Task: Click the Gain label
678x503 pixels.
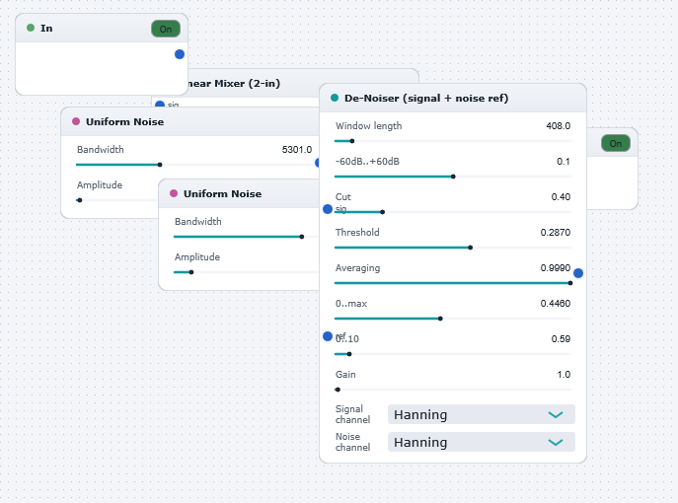Action: pyautogui.click(x=345, y=374)
